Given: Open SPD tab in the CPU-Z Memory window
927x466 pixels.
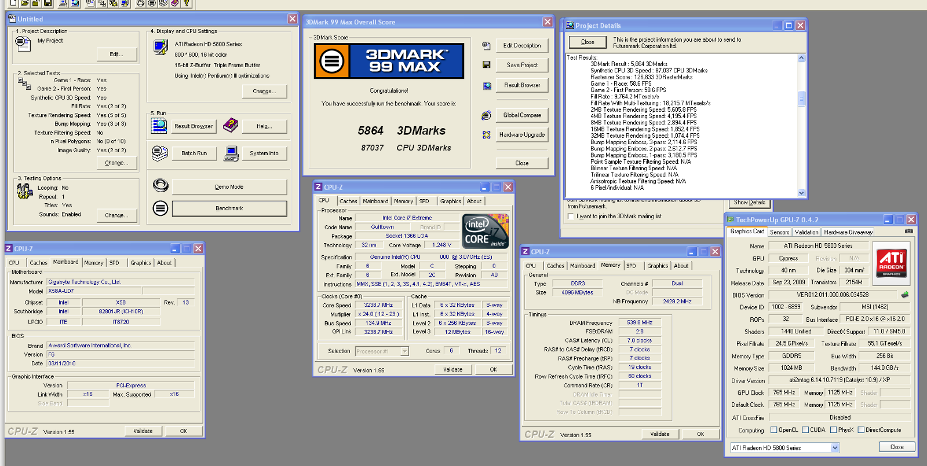Looking at the screenshot, I should point(631,266).
